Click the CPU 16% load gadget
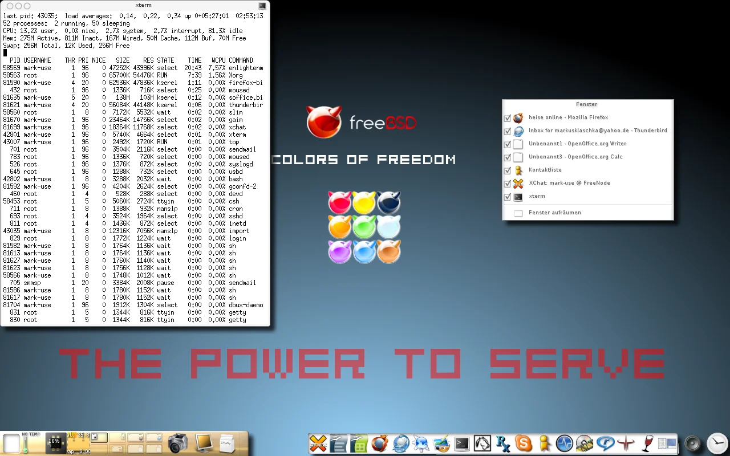 coord(55,442)
